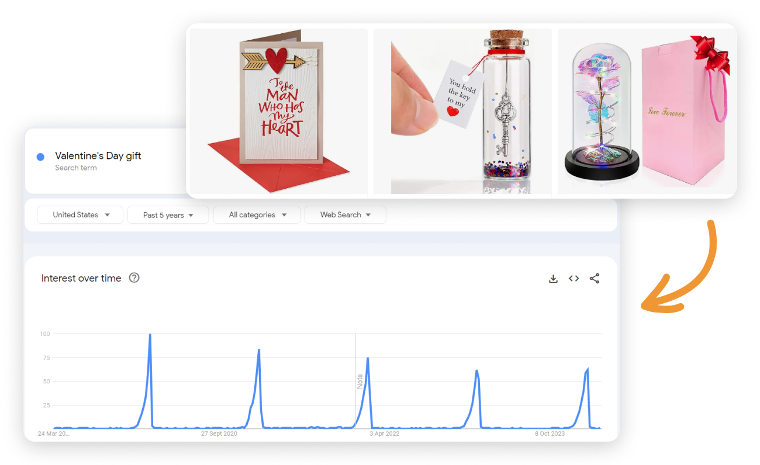Viewport: 760px width, 465px height.
Task: Open the help tooltip beside Interest over time
Action: click(134, 277)
